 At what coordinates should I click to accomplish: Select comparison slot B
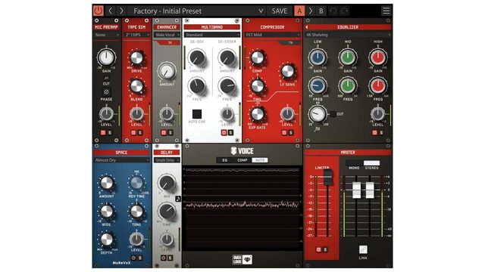click(x=321, y=11)
